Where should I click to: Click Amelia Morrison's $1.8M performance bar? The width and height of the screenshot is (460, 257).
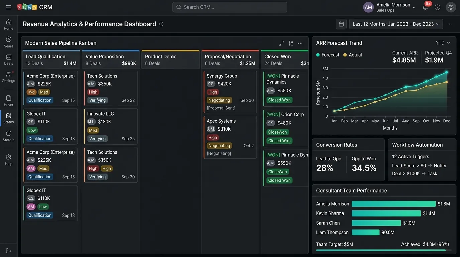coord(394,204)
